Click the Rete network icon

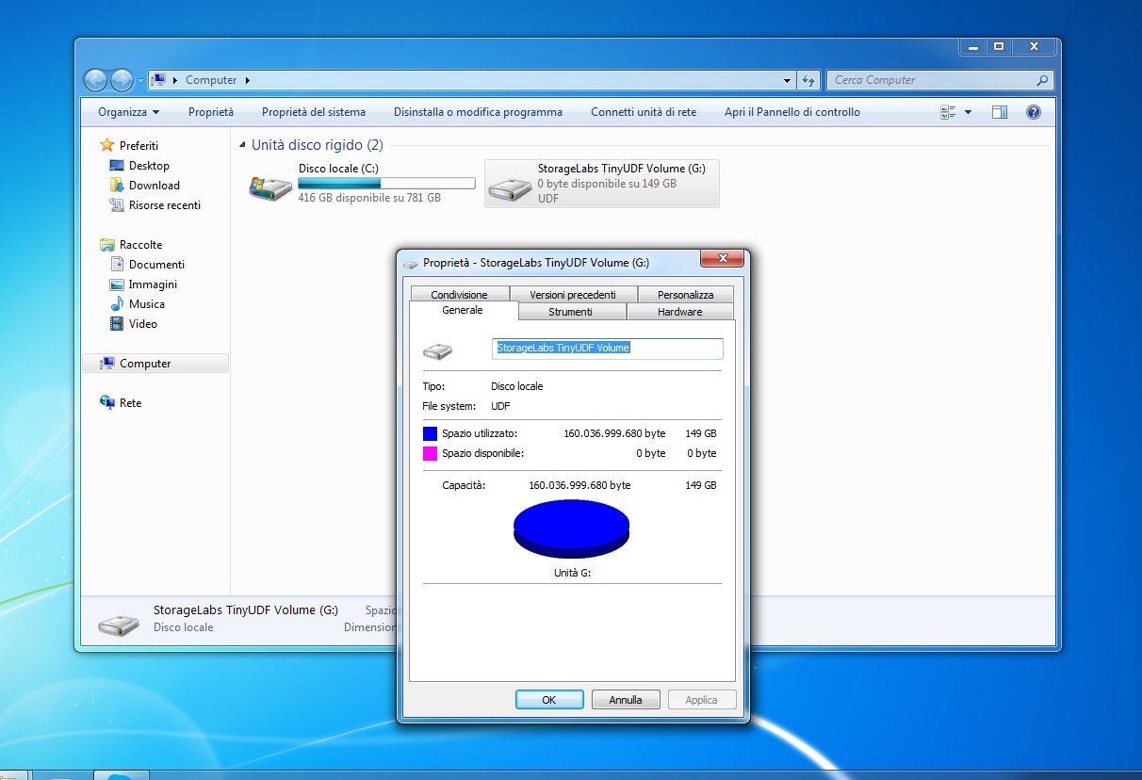[107, 403]
